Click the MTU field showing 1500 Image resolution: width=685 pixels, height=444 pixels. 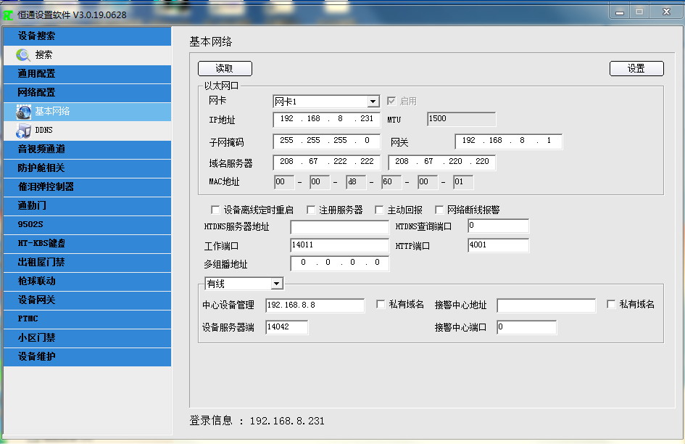(461, 119)
